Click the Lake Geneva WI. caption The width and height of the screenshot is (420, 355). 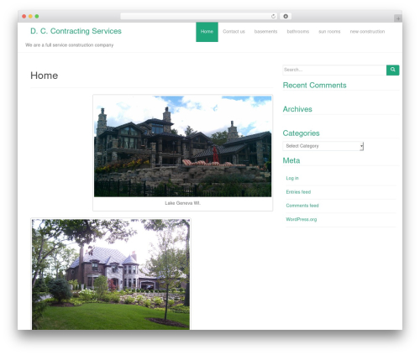(x=182, y=203)
